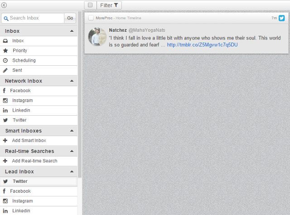Image resolution: width=290 pixels, height=215 pixels.
Task: Click the sidebar vertical scrollbar
Action: pyautogui.click(x=80, y=94)
